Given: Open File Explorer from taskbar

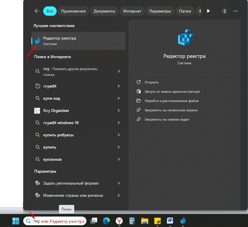Looking at the screenshot, I should point(145,221).
